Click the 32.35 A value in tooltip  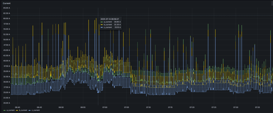117,25
